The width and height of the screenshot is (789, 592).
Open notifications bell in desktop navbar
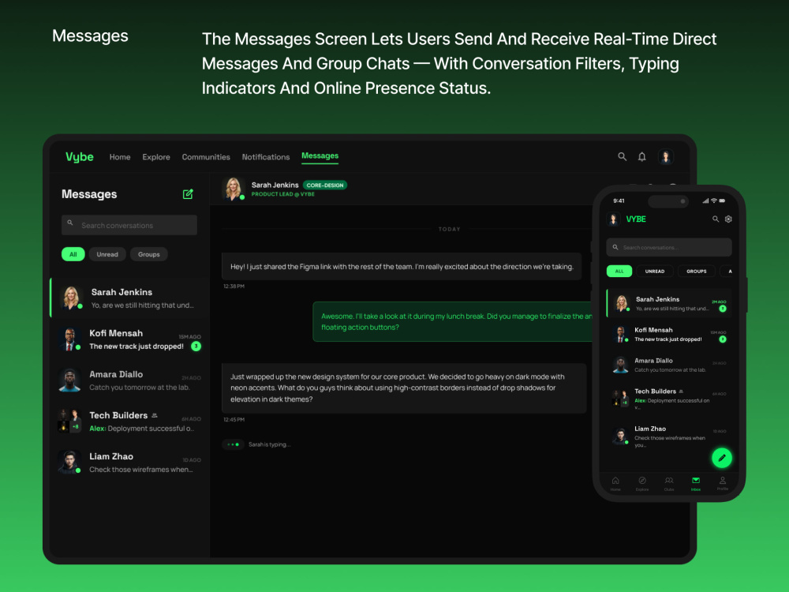coord(642,156)
